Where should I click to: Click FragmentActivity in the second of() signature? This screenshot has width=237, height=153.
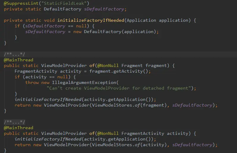(x=143, y=133)
